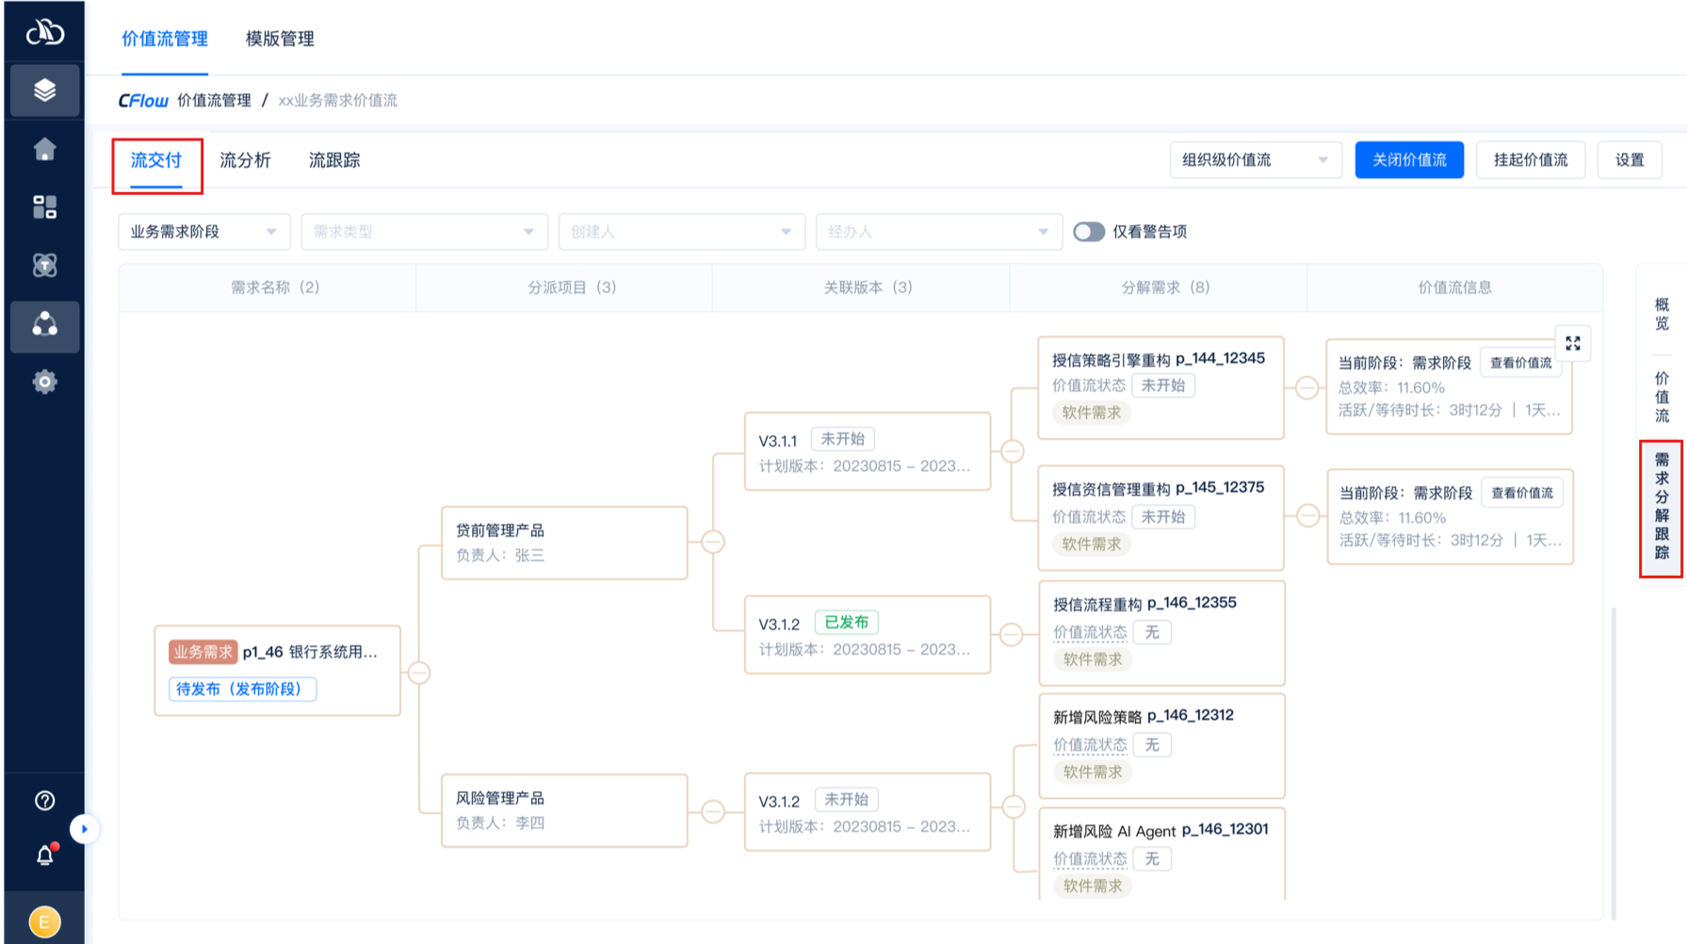Open the home icon in sidebar
Viewport: 1687px width, 944px height.
44,149
